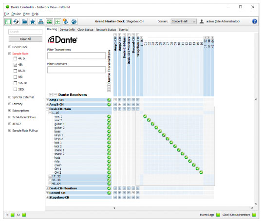Click the OH 2 subscription checkmark in matrix
262x221 pixels.
pos(201,172)
